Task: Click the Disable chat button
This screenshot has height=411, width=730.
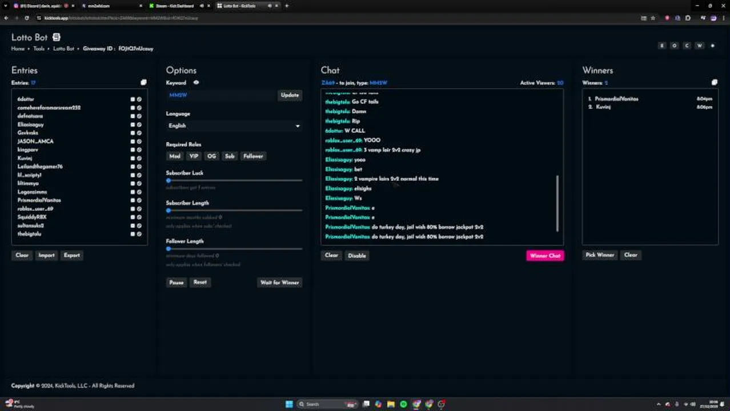Action: click(x=357, y=255)
